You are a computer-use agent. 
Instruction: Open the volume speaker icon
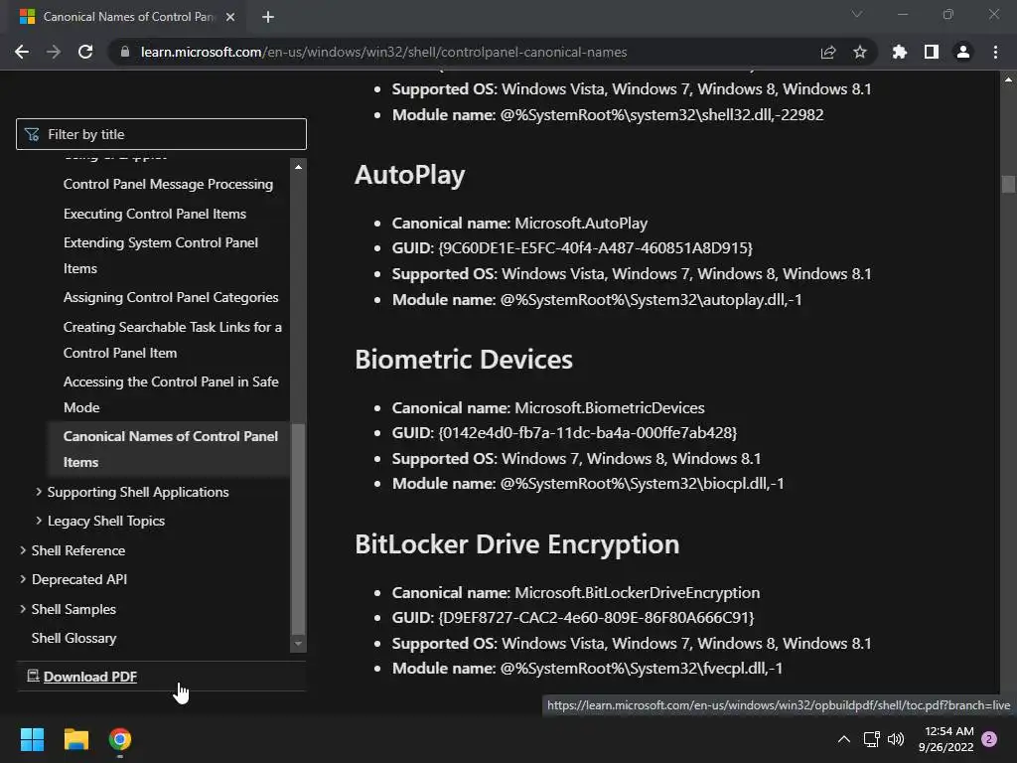tap(896, 739)
